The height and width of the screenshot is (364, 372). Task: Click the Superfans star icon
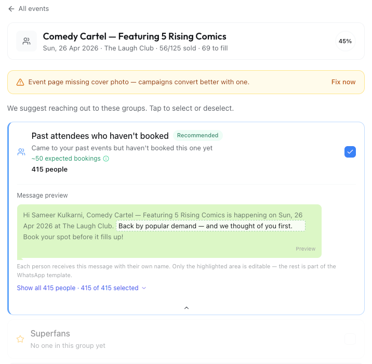click(x=20, y=339)
